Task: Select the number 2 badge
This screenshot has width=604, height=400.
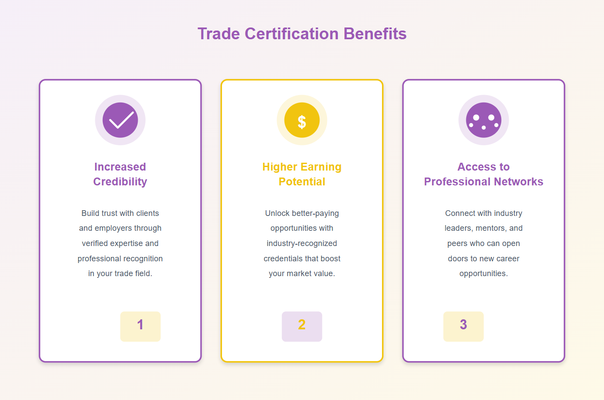Action: click(x=302, y=326)
